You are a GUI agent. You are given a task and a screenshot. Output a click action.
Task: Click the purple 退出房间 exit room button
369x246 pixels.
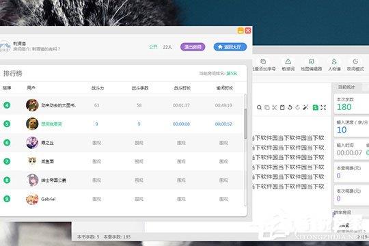coord(193,47)
